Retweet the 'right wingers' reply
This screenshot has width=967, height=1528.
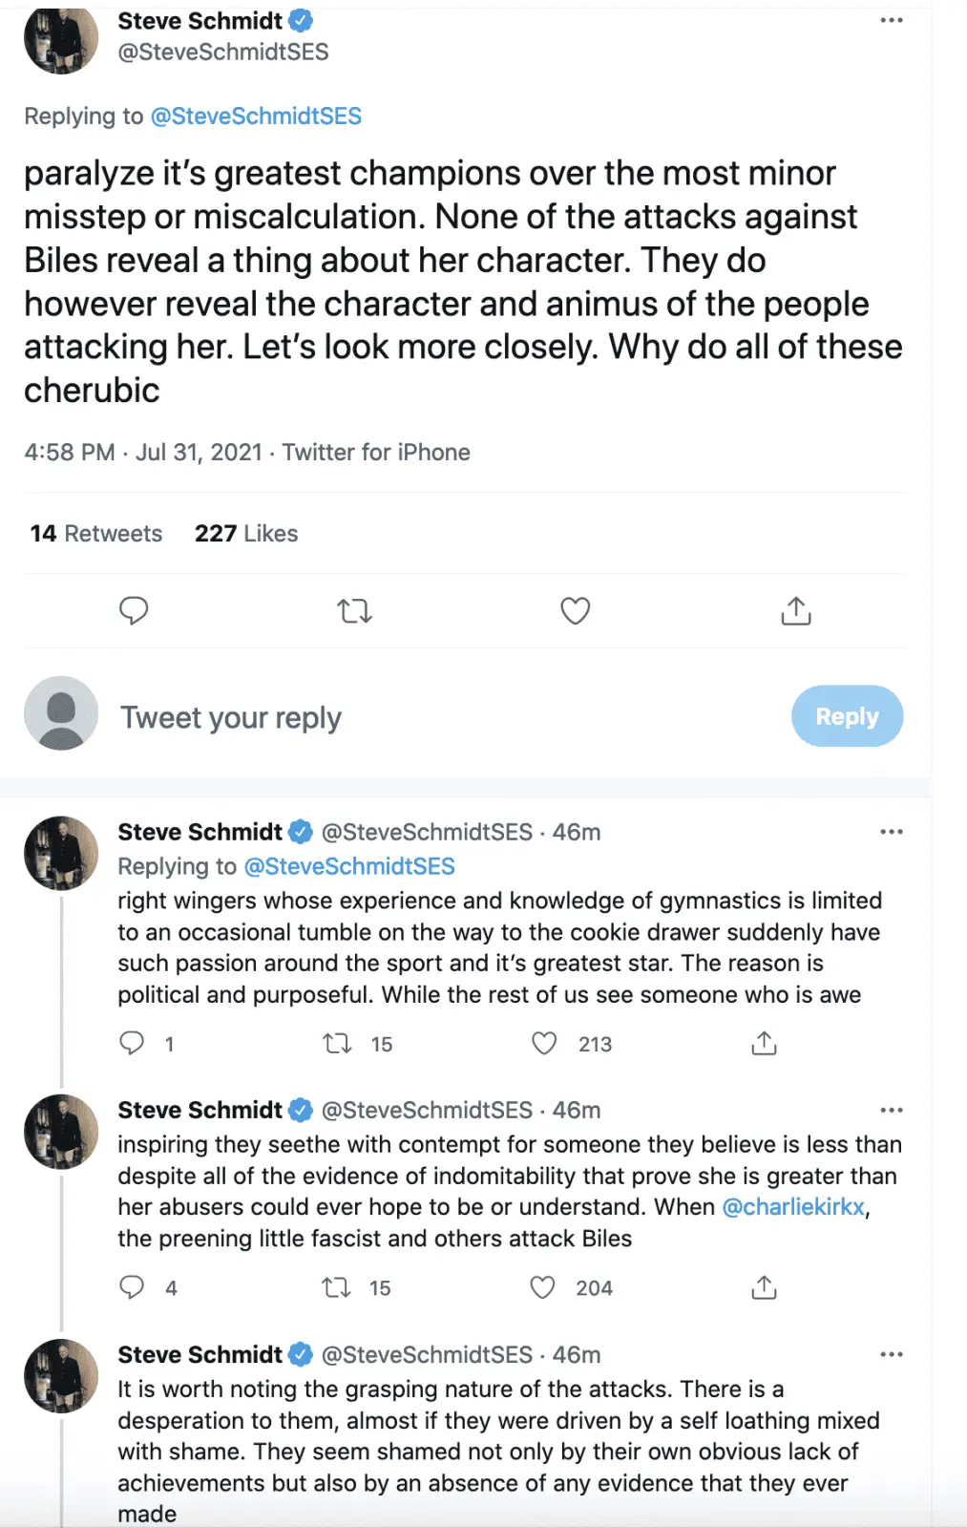pos(337,1043)
